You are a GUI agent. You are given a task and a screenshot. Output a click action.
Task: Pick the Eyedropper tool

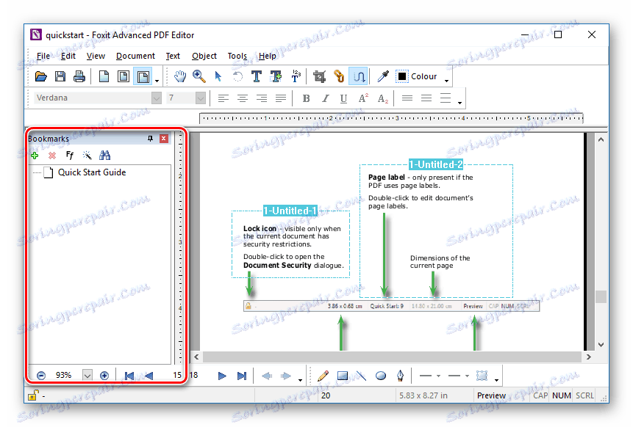383,76
